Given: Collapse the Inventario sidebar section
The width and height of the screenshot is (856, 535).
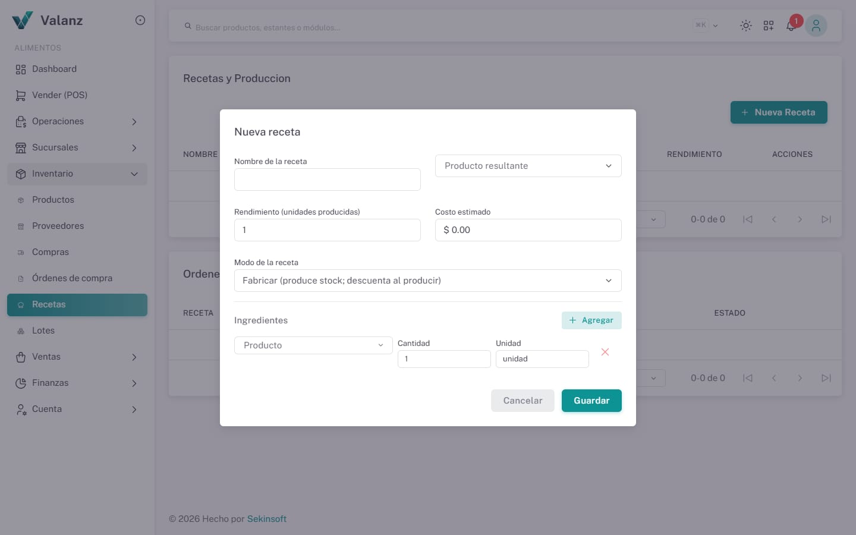Looking at the screenshot, I should pyautogui.click(x=77, y=174).
